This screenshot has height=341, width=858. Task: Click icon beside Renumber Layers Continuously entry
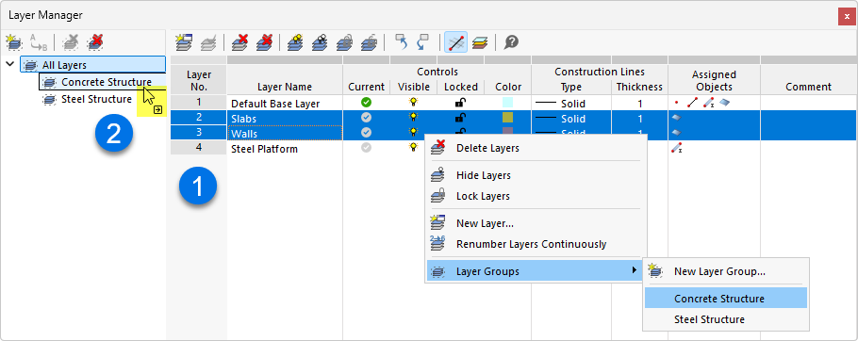437,244
